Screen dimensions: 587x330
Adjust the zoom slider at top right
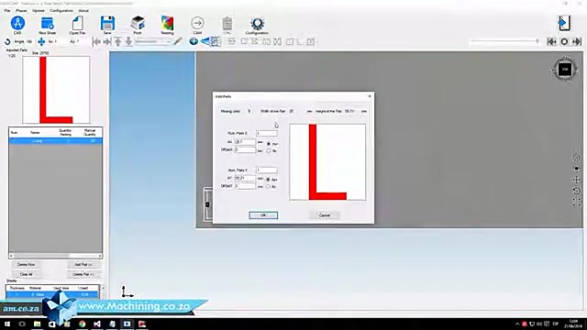[504, 41]
